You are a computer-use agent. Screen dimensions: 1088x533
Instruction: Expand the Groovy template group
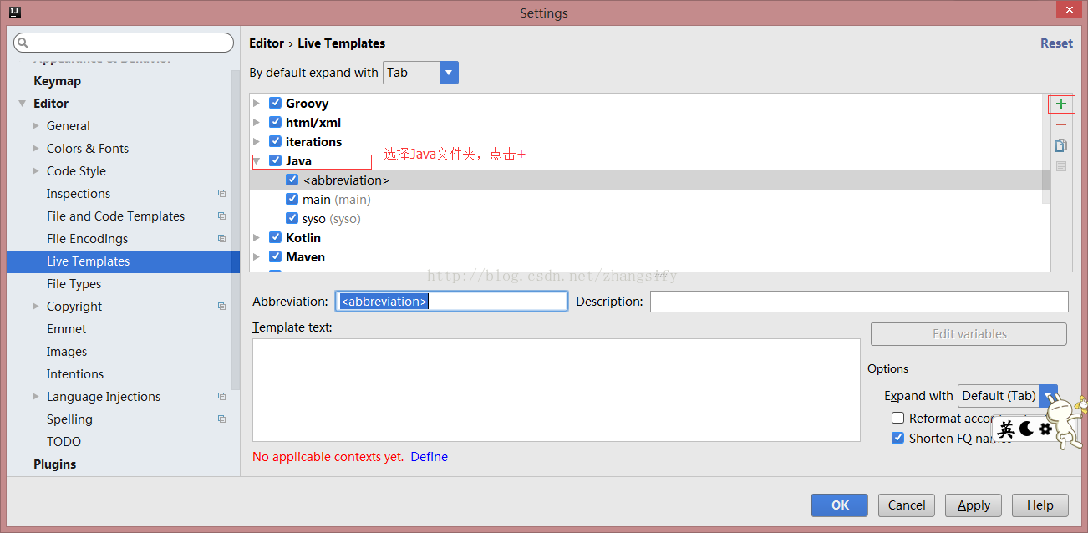(x=257, y=104)
